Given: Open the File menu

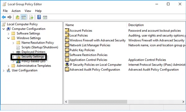Looking at the screenshot, I should (x=5, y=11).
